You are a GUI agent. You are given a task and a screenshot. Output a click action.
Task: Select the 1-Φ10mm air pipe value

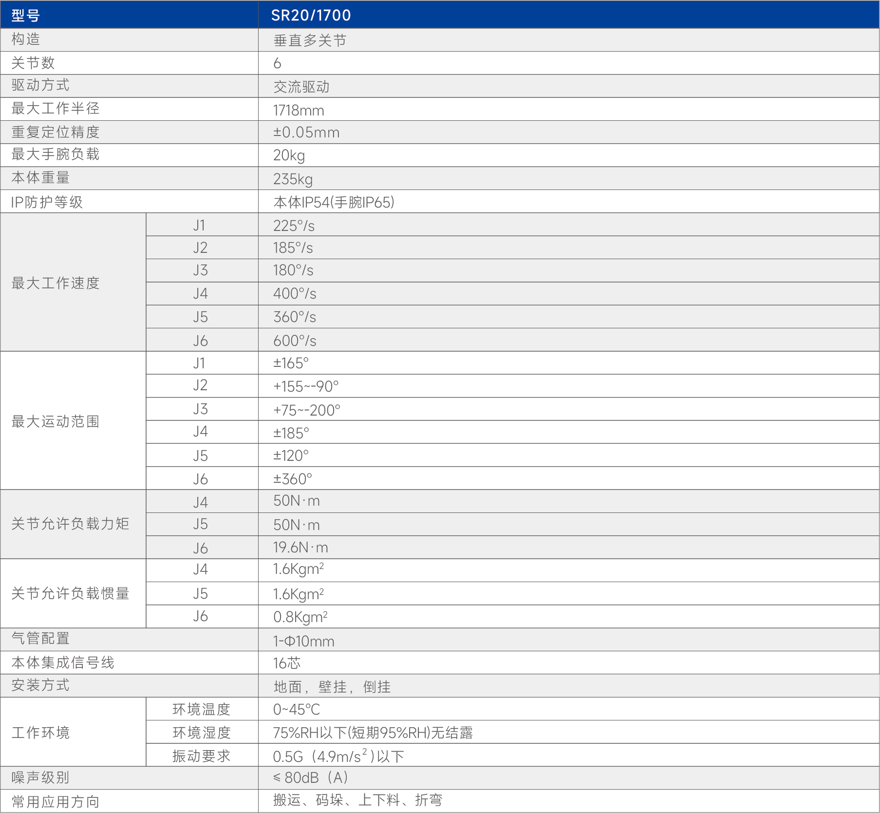click(303, 641)
